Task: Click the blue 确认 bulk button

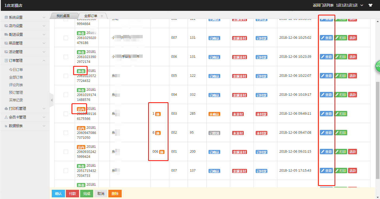Action: click(58, 194)
